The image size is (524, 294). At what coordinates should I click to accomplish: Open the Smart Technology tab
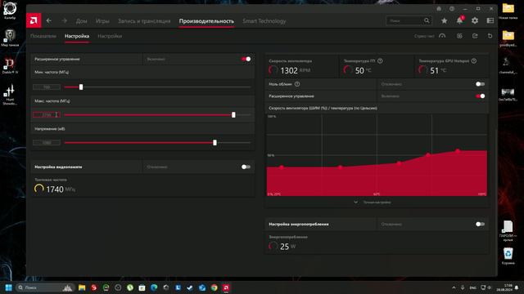[x=264, y=21]
